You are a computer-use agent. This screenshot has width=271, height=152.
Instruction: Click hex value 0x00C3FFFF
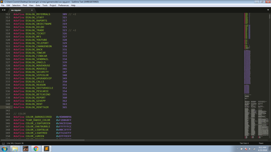tap(64, 130)
